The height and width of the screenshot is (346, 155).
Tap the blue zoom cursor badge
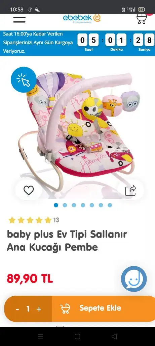point(24,80)
